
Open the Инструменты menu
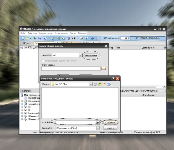[61, 33]
